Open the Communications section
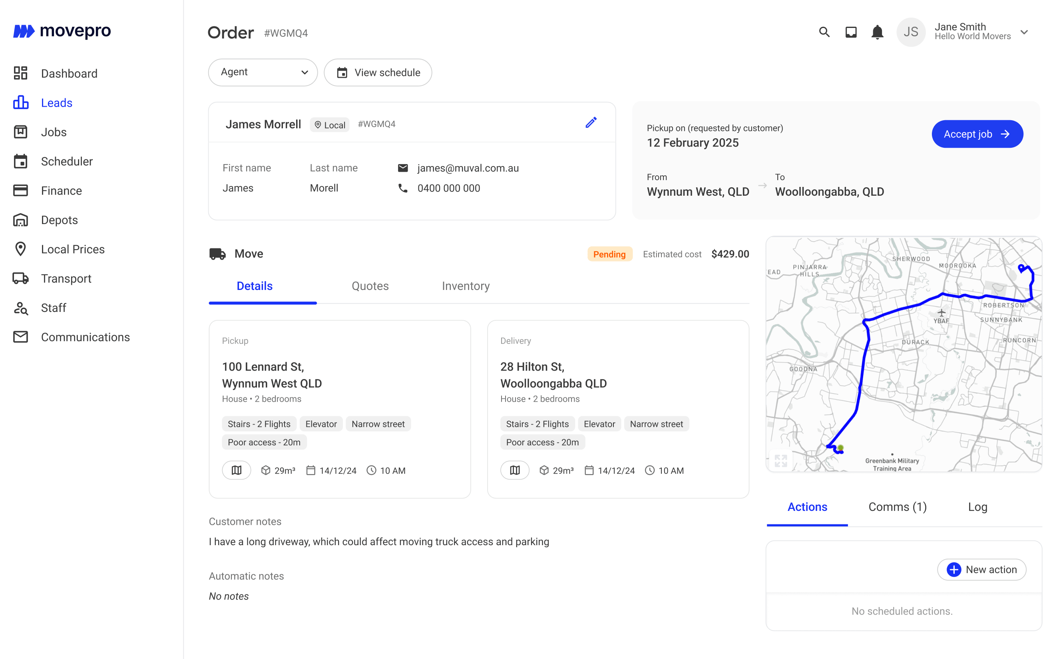The image size is (1055, 659). click(85, 336)
